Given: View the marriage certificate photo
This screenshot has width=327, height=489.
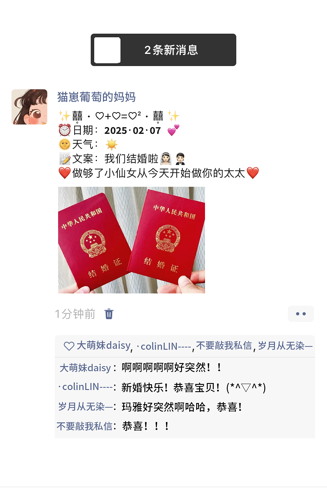Looking at the screenshot, I should [131, 240].
